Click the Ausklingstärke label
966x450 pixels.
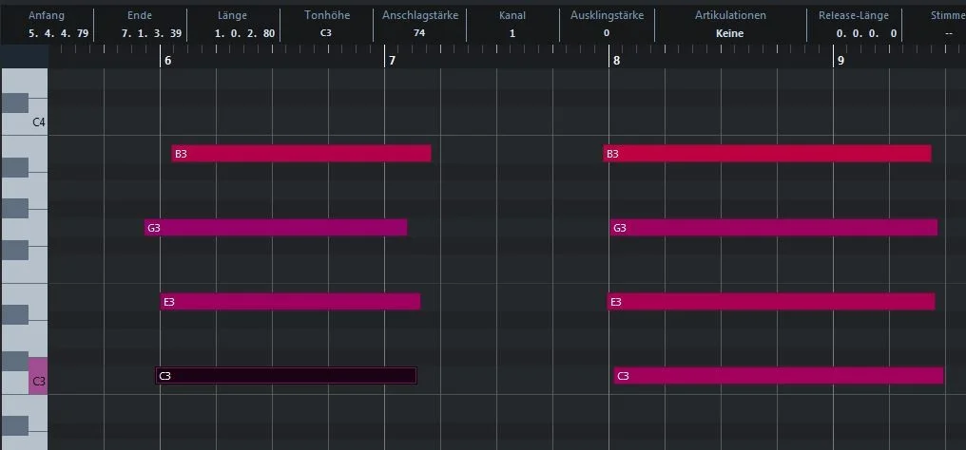pos(607,16)
